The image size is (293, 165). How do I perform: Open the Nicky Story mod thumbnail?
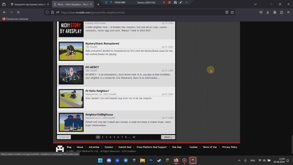point(71,29)
